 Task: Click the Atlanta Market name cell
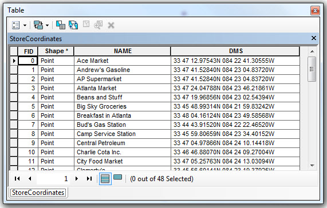click(x=123, y=88)
